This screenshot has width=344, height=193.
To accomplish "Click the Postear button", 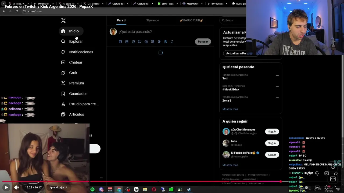I will (203, 42).
